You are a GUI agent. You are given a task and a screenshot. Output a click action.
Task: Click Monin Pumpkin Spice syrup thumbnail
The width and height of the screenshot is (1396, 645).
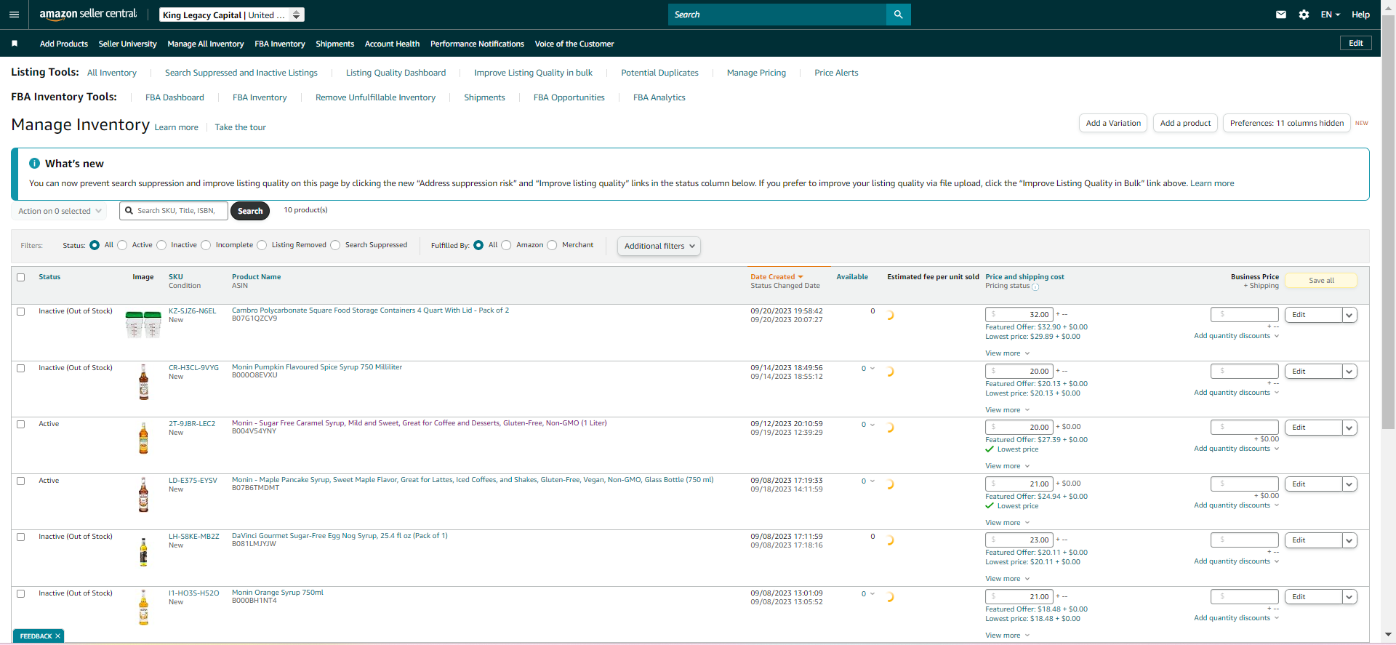143,382
